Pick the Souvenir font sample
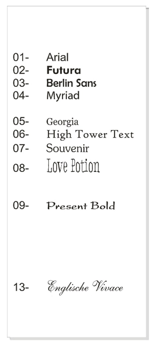This screenshot has width=155, height=346. point(68,149)
